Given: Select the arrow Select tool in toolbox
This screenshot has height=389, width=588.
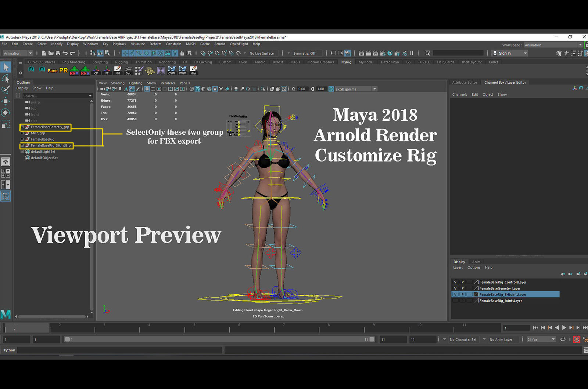Looking at the screenshot, I should pyautogui.click(x=6, y=67).
